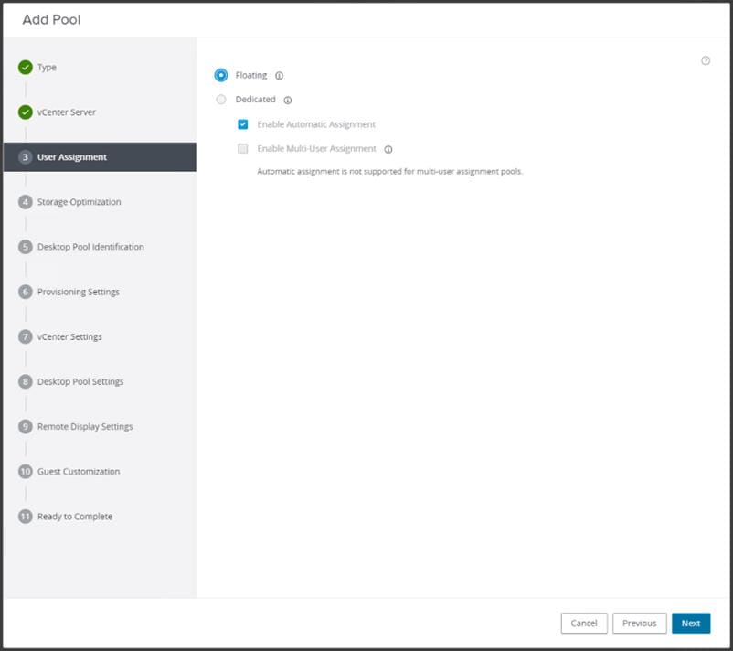Click the green checkmark icon for Type
Viewport: 733px width, 651px height.
tap(26, 67)
